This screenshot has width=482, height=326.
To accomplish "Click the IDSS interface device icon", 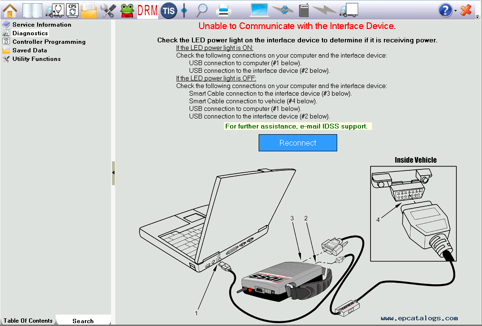I will point(304,10).
